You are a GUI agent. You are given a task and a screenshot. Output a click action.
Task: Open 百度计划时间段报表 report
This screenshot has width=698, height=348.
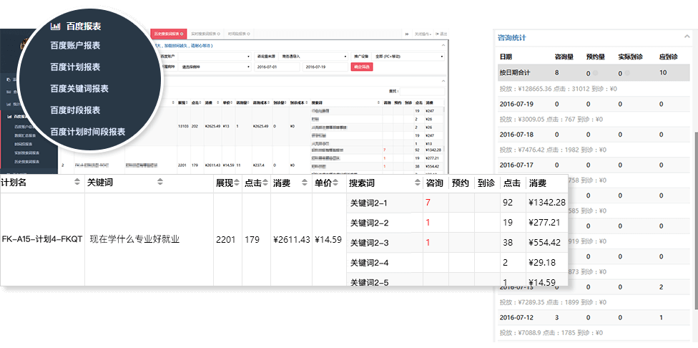click(x=87, y=132)
